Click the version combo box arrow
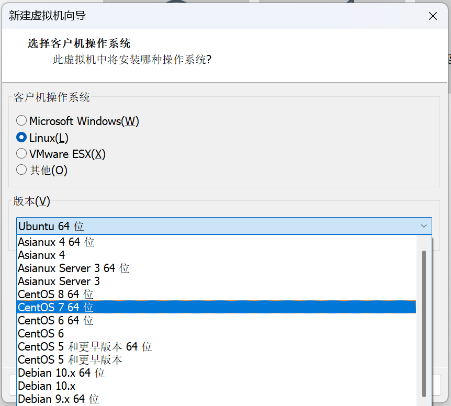 click(x=424, y=226)
